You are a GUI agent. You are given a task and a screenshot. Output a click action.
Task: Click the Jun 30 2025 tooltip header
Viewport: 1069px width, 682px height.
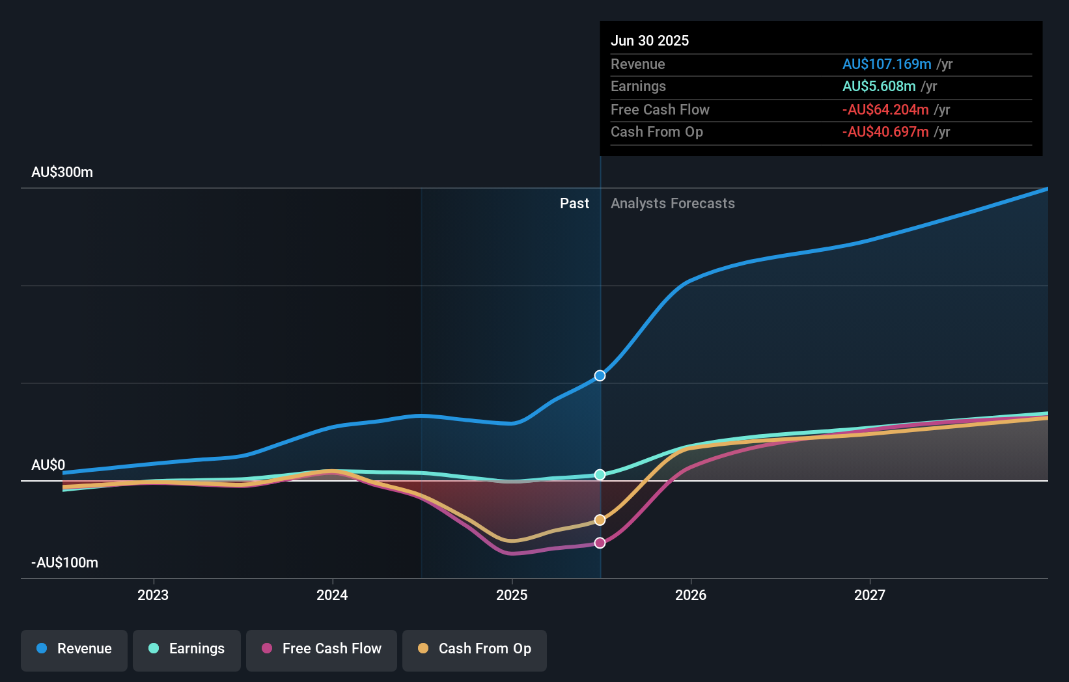(650, 40)
